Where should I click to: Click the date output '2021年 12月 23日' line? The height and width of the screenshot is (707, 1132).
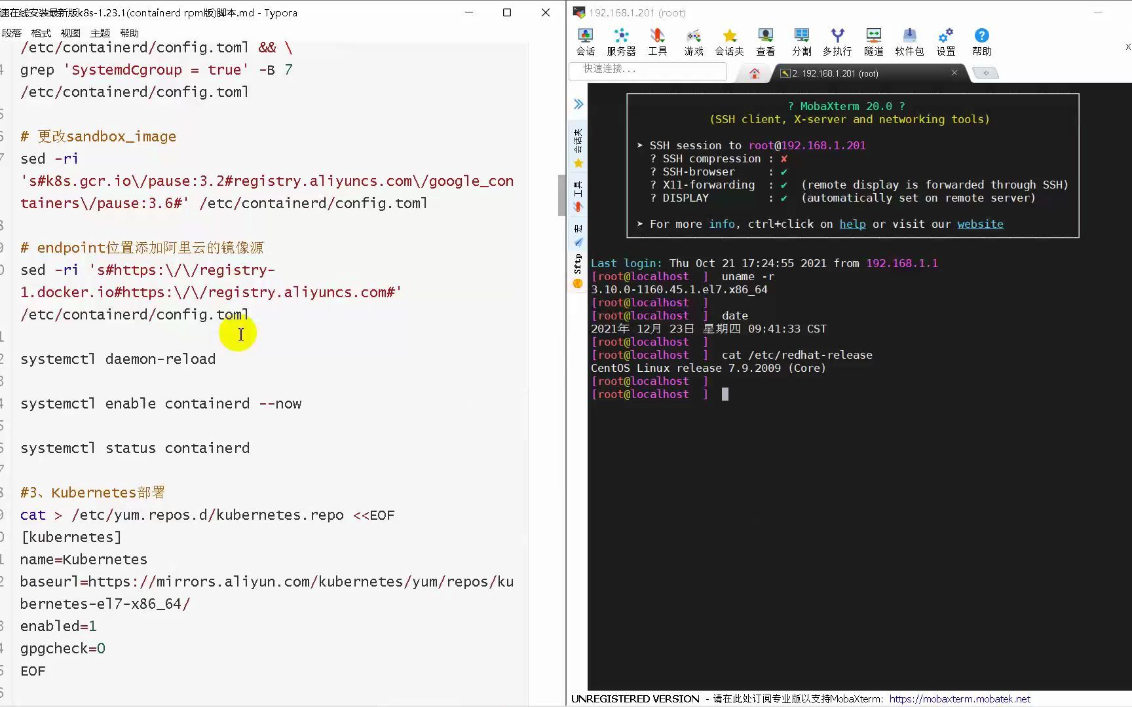pyautogui.click(x=709, y=329)
